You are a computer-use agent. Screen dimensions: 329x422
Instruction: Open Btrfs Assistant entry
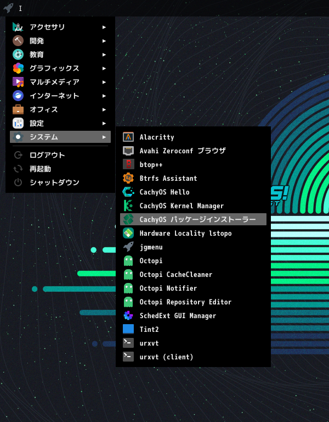[x=193, y=178]
